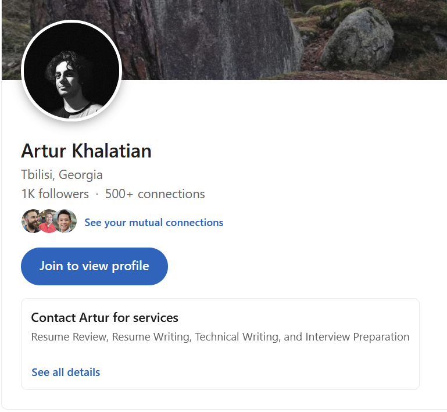
Task: Click the middle mutual connection avatar
Action: [x=49, y=222]
